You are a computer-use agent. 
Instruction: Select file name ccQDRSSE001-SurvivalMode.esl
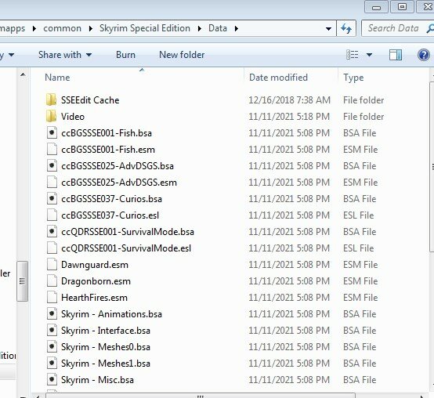pyautogui.click(x=126, y=248)
